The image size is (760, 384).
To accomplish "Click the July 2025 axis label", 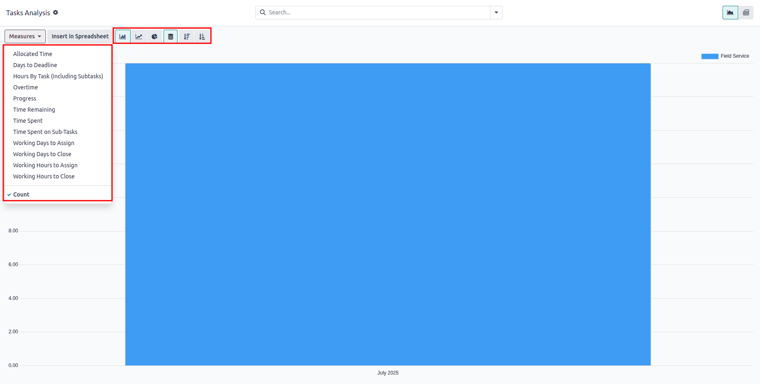I will click(388, 373).
